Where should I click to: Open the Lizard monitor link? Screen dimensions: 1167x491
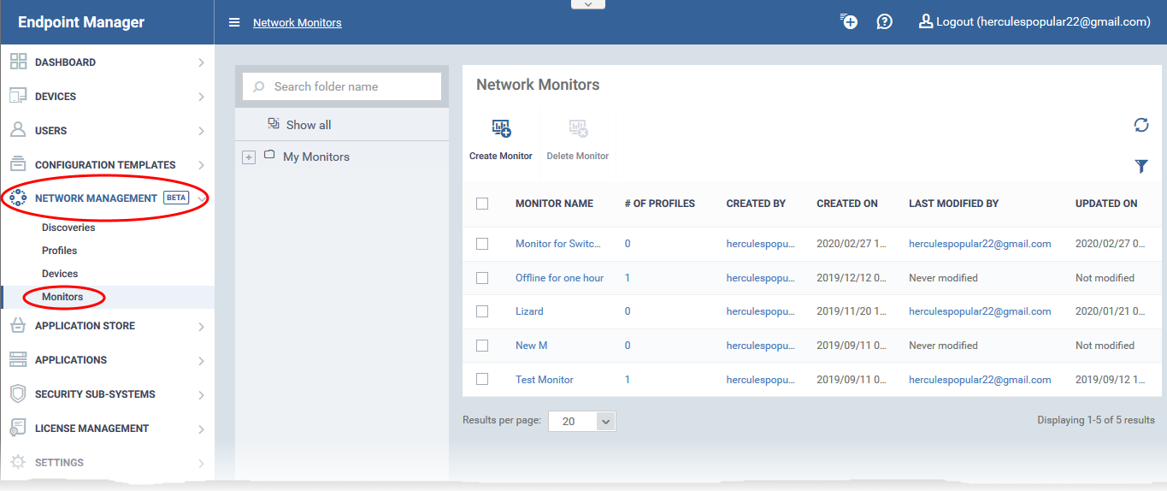click(x=529, y=311)
